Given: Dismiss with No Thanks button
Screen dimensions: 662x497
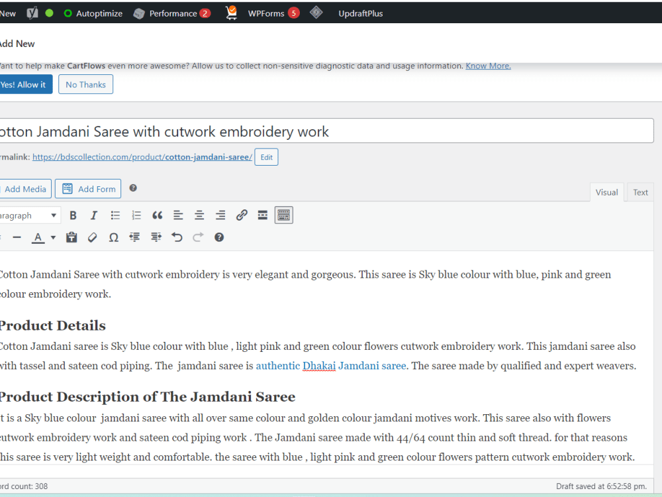Looking at the screenshot, I should tap(85, 85).
